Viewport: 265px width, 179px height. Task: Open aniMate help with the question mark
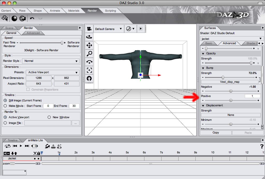(262, 146)
